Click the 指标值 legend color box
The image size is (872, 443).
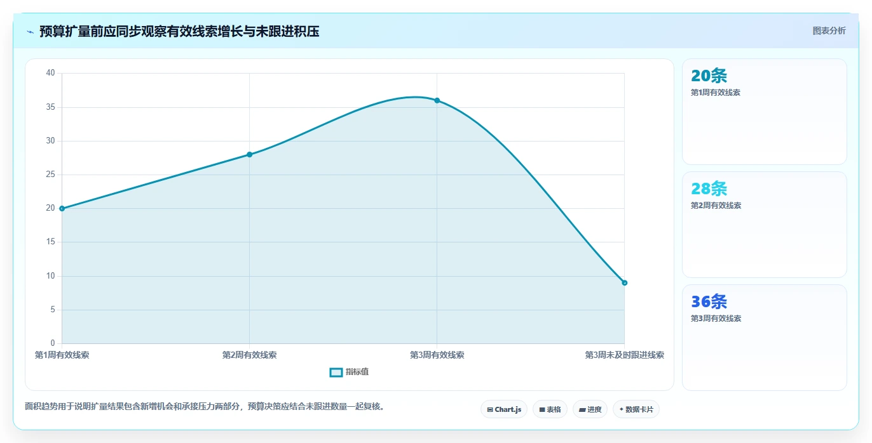336,372
